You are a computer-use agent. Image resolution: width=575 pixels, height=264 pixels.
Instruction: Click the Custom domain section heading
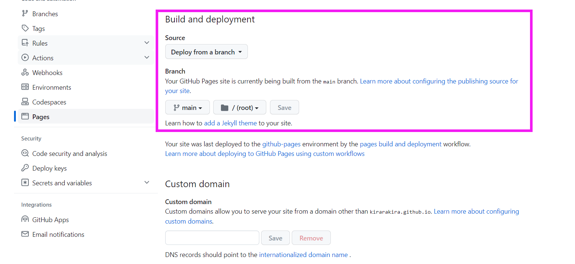point(197,184)
